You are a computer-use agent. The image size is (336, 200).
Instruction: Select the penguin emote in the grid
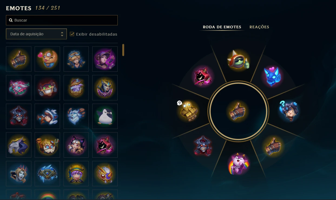(x=105, y=116)
